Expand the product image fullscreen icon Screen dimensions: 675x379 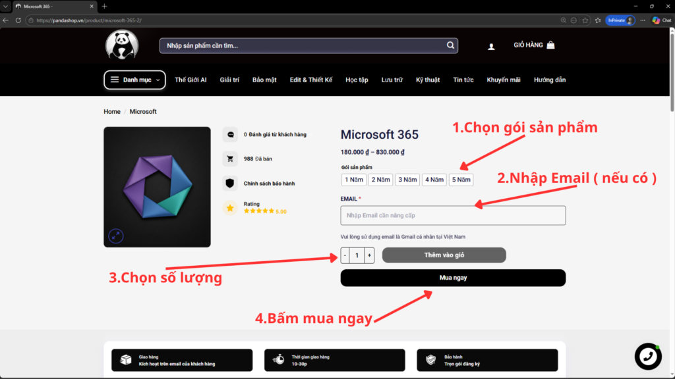(x=116, y=236)
